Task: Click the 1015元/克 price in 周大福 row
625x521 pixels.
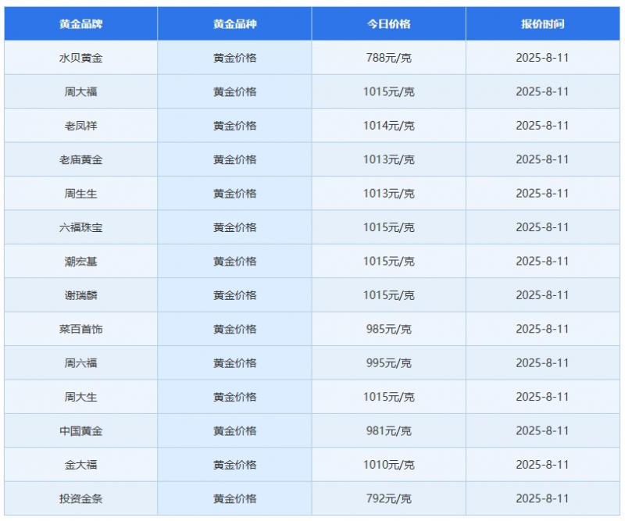Action: pyautogui.click(x=388, y=91)
